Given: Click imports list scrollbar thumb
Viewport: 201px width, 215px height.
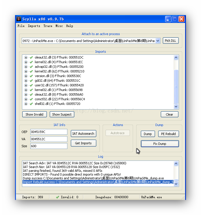Looking at the screenshot, I should tap(176, 87).
